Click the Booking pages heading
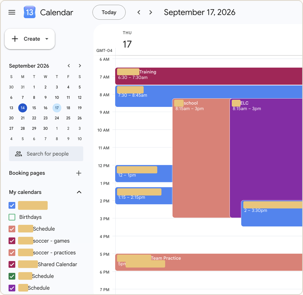The image size is (303, 295). 27,173
